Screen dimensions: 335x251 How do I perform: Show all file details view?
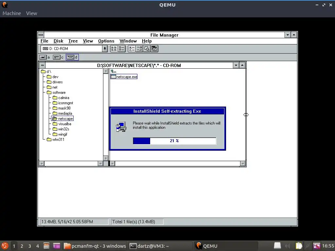[122, 49]
